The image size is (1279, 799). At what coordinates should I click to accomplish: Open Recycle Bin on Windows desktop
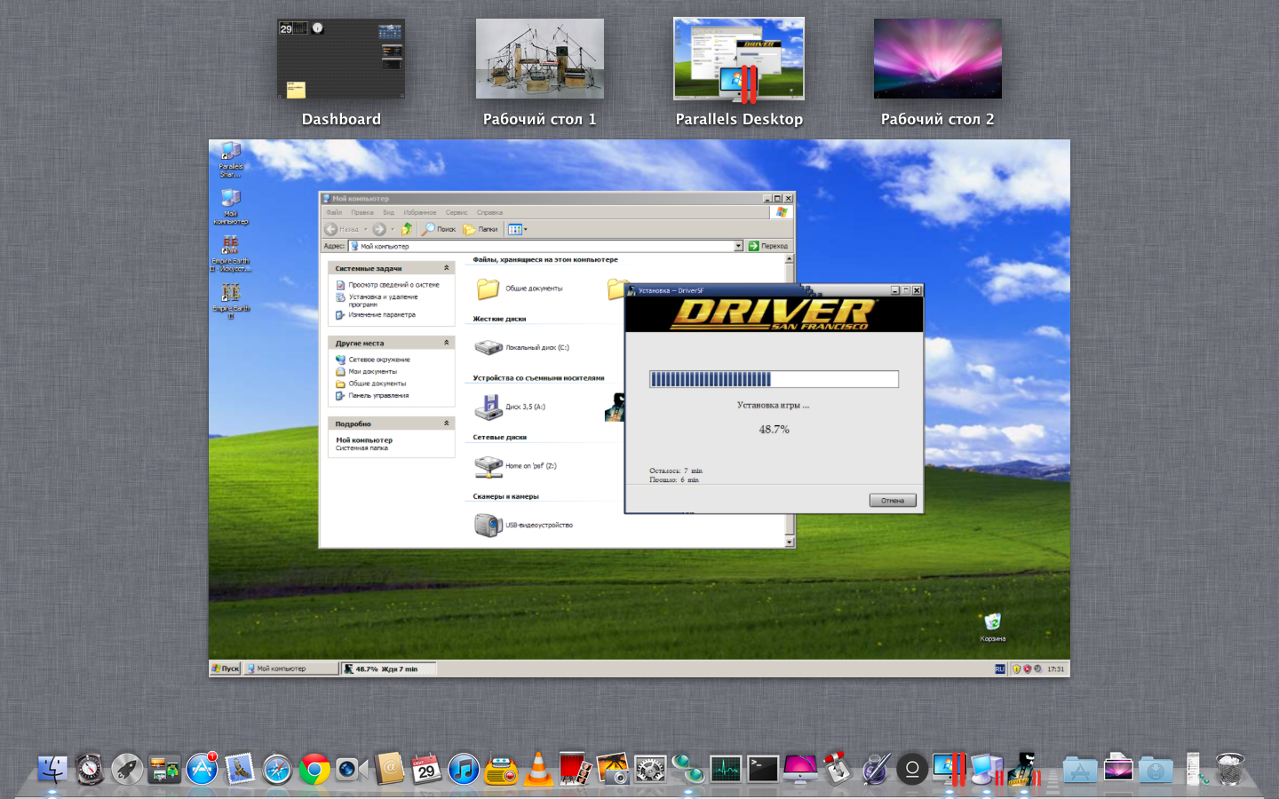click(x=992, y=622)
